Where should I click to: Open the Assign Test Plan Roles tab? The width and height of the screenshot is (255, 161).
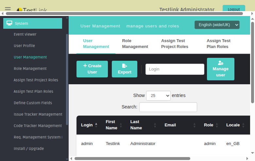(219, 44)
